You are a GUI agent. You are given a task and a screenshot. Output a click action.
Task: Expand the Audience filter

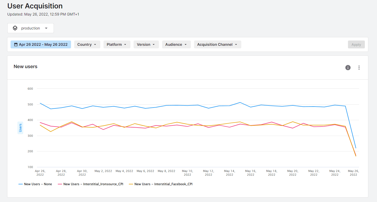176,44
